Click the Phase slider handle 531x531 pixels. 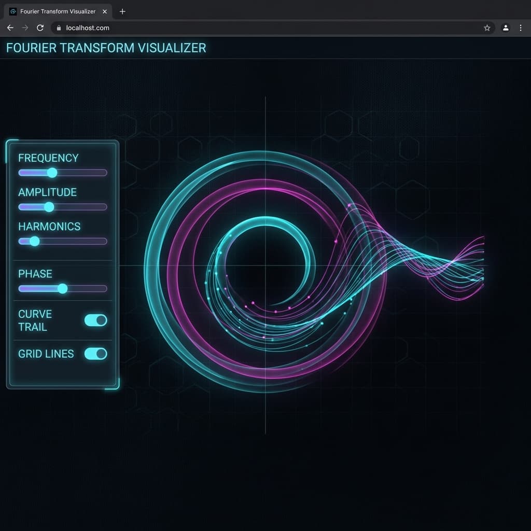click(62, 288)
